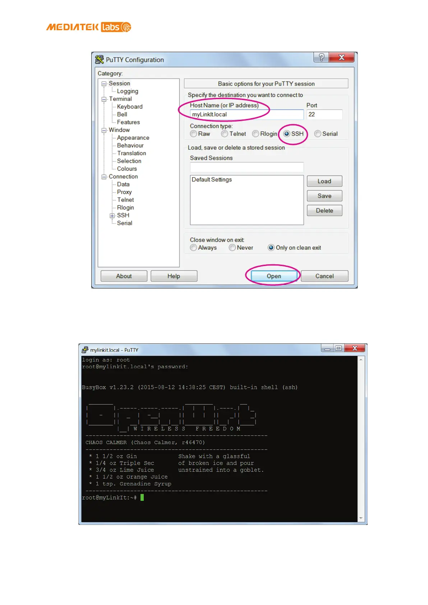Close the mylinkit.local PuTTY terminal window
Screen dimensions: 428x605
point(355,348)
